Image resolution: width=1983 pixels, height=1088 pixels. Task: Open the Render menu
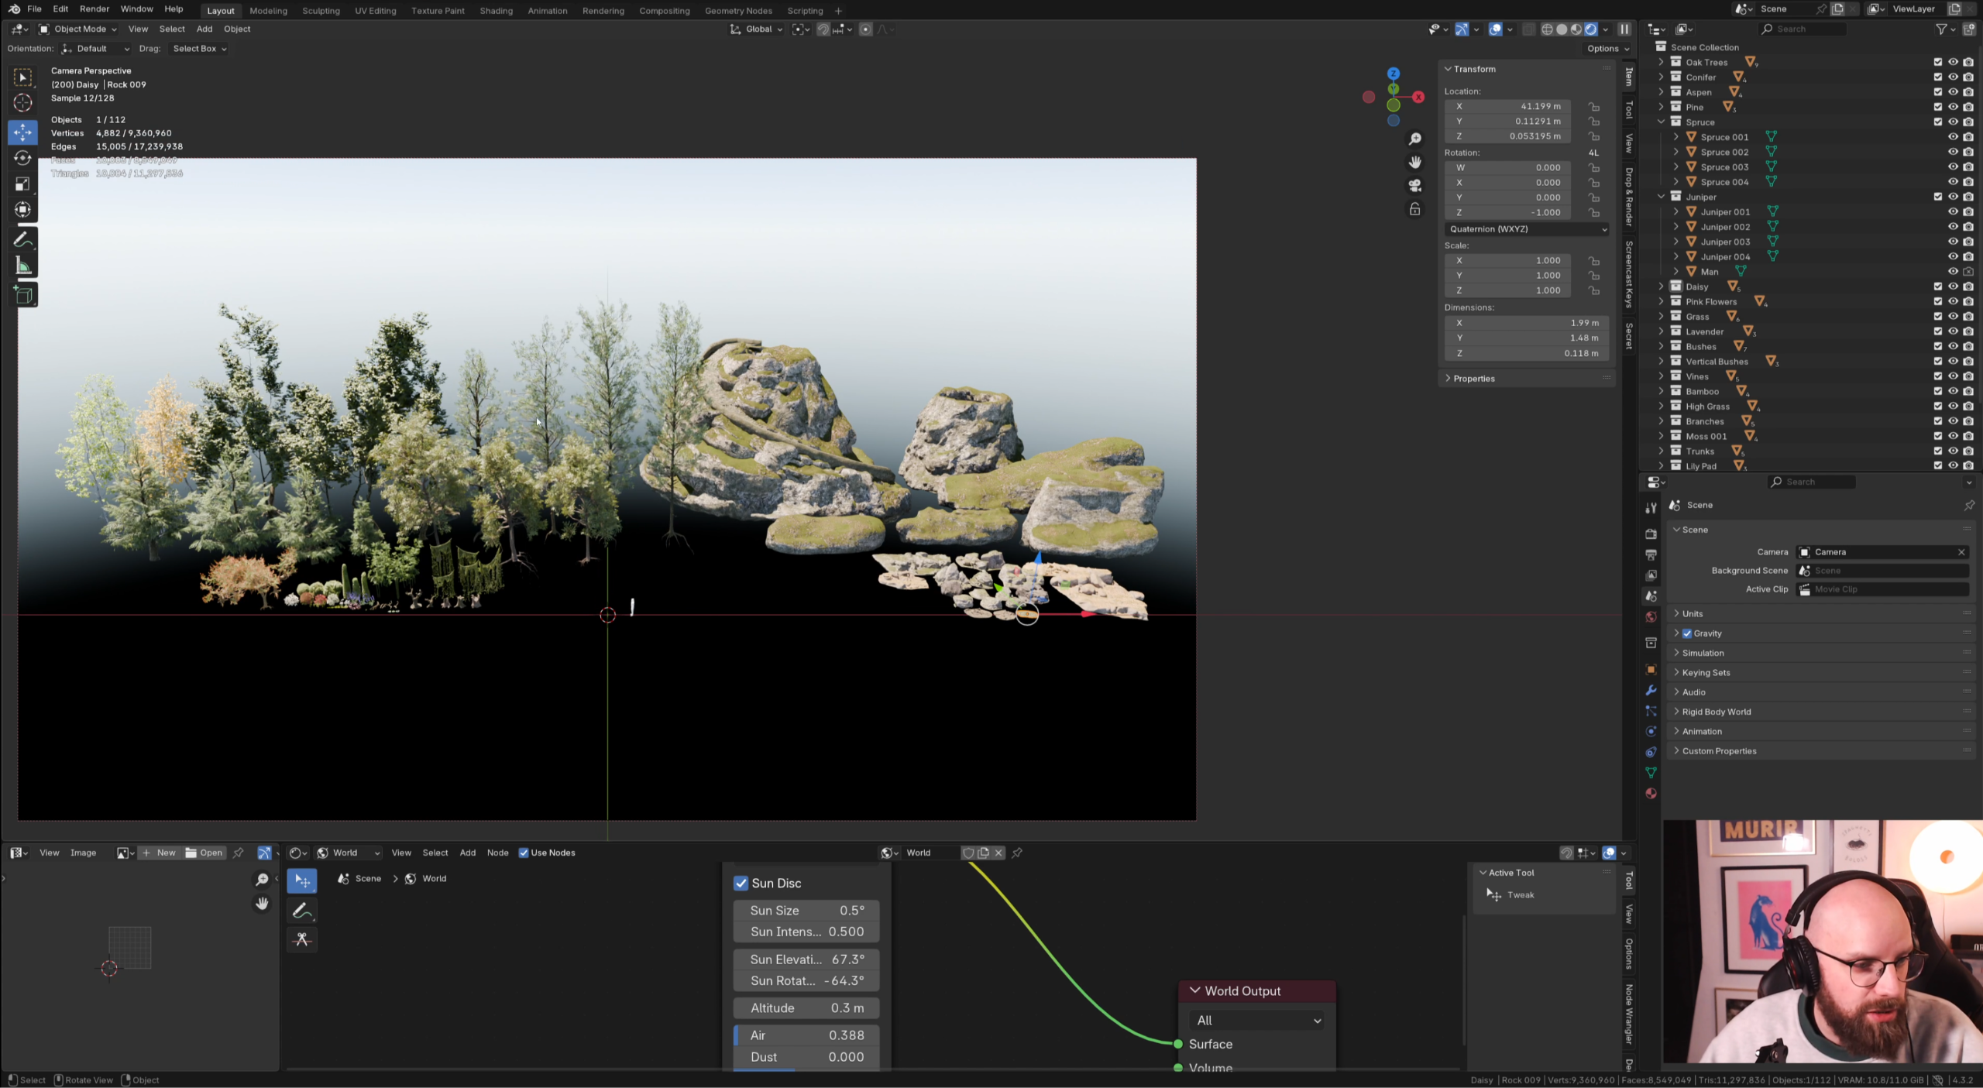[x=95, y=9]
